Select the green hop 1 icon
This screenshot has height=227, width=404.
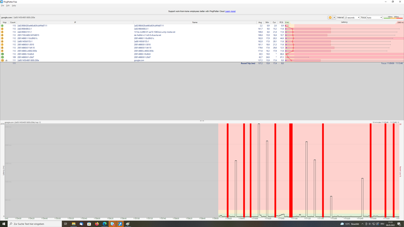[x=2, y=26]
